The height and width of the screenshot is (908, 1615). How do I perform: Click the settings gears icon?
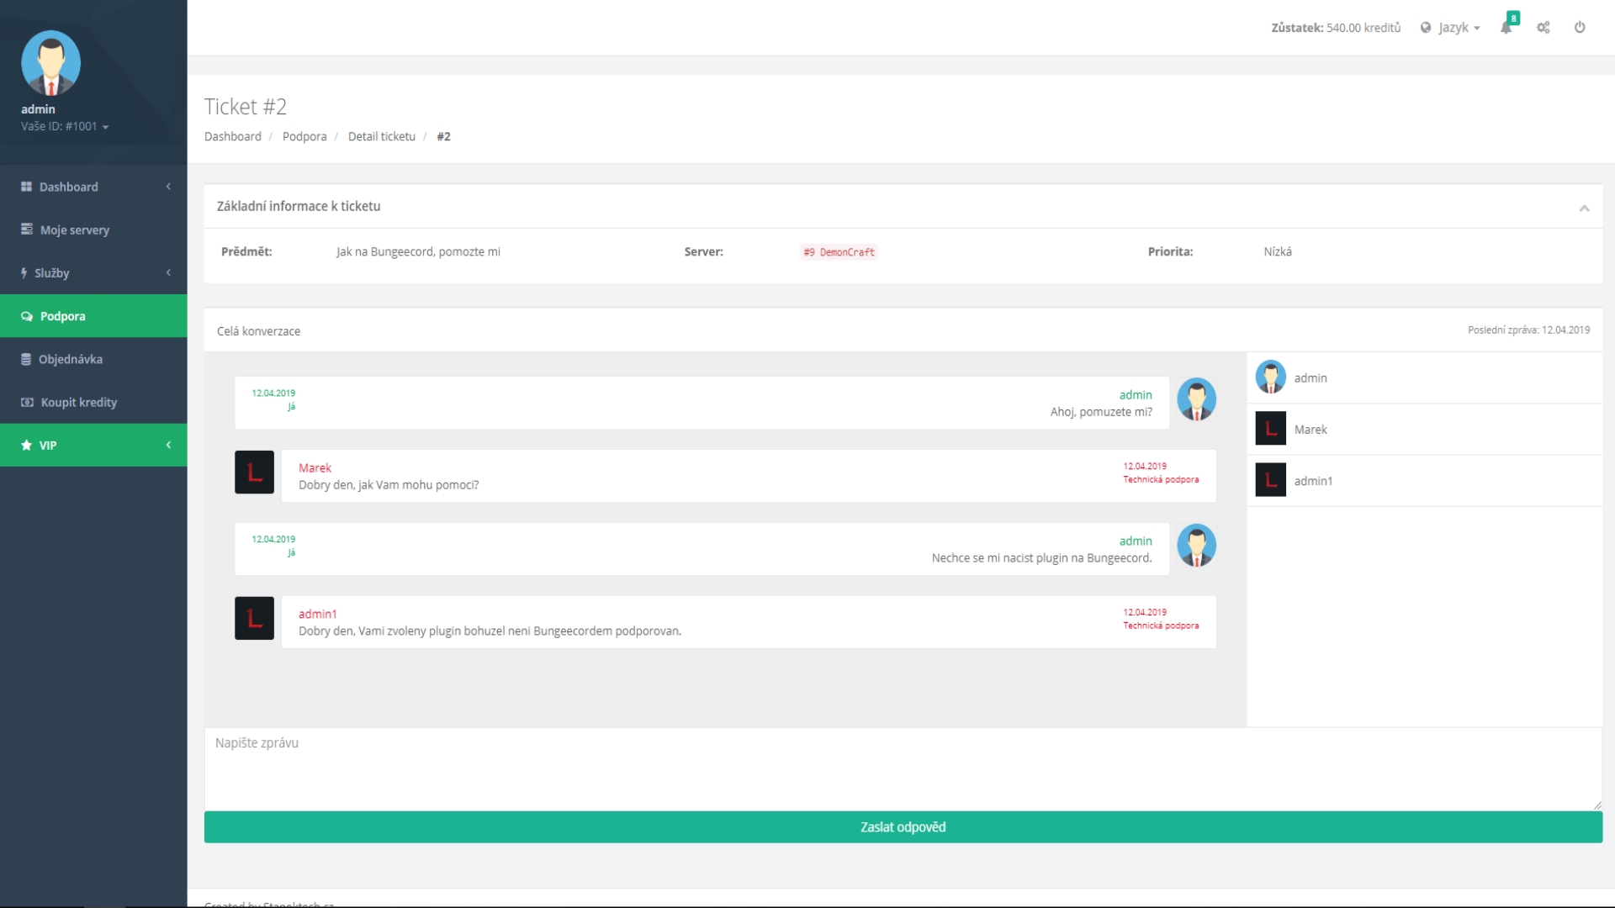[1544, 28]
